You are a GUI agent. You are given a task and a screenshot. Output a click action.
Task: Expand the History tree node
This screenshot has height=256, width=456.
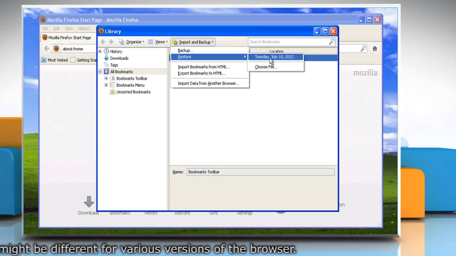tap(100, 52)
